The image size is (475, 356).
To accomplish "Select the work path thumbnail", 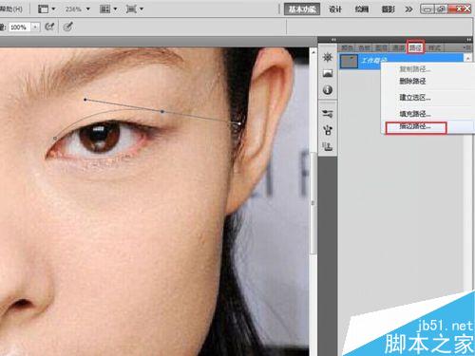I will click(x=349, y=61).
